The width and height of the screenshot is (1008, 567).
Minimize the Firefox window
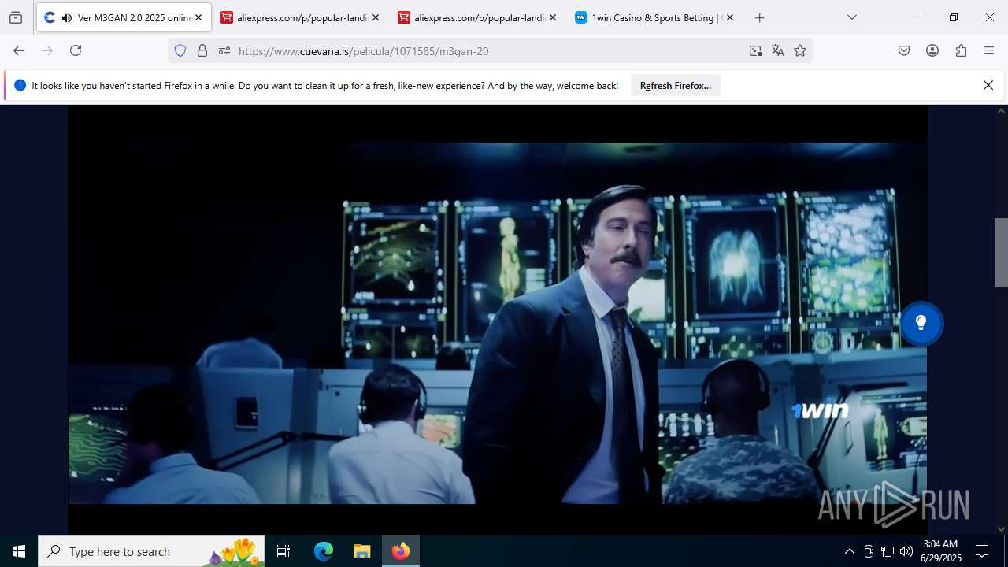(x=917, y=17)
